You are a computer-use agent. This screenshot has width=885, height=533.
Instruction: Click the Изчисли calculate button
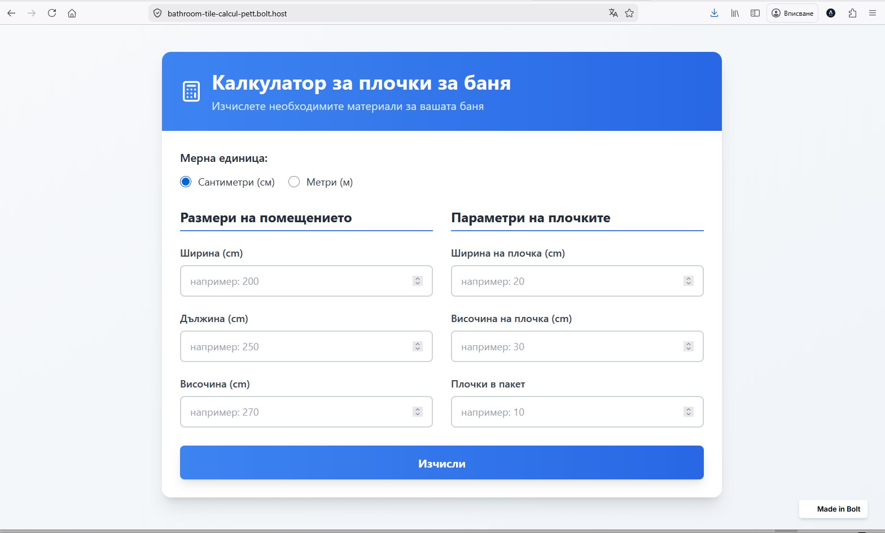[442, 462]
